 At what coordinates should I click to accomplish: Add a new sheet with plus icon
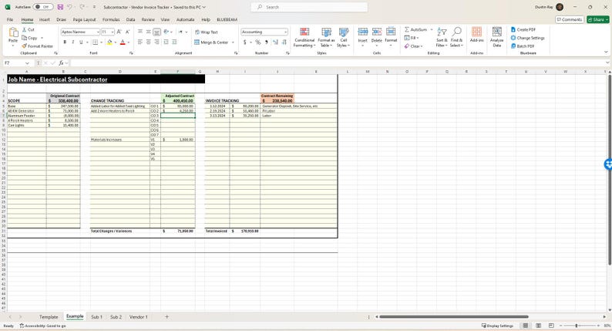[x=166, y=317]
